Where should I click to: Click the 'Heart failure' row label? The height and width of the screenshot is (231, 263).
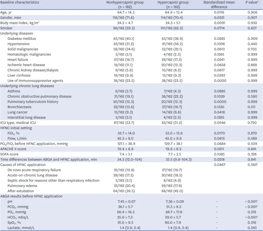click(x=18, y=60)
